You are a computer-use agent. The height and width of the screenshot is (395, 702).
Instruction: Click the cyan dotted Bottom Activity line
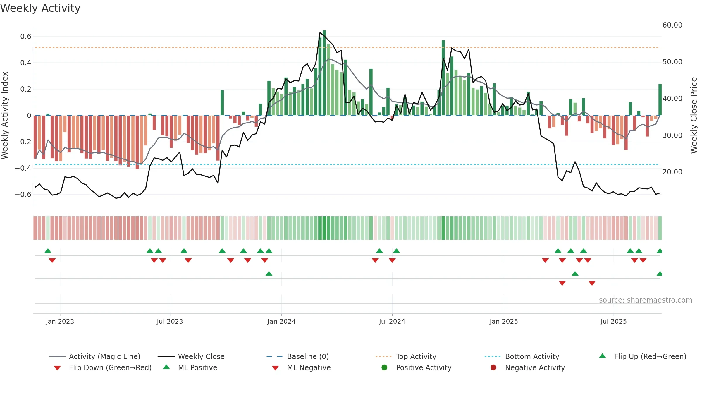(x=347, y=164)
